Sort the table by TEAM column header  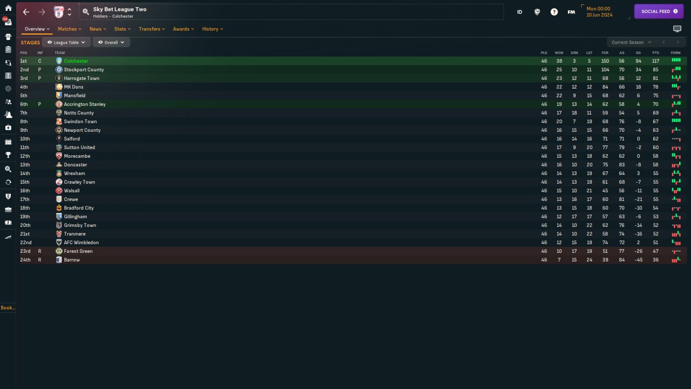point(59,53)
